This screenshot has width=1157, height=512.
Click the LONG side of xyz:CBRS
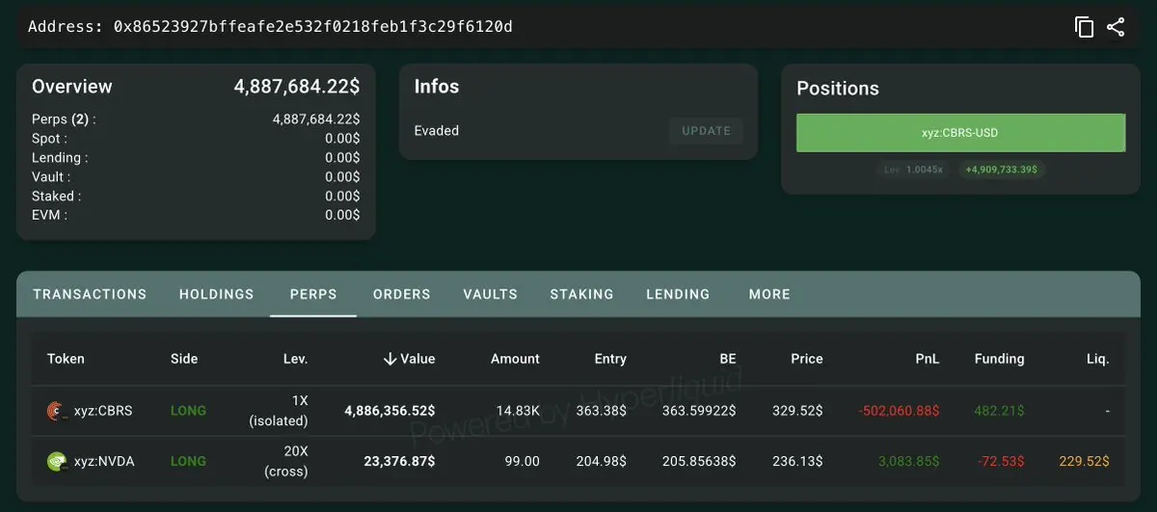click(x=188, y=411)
